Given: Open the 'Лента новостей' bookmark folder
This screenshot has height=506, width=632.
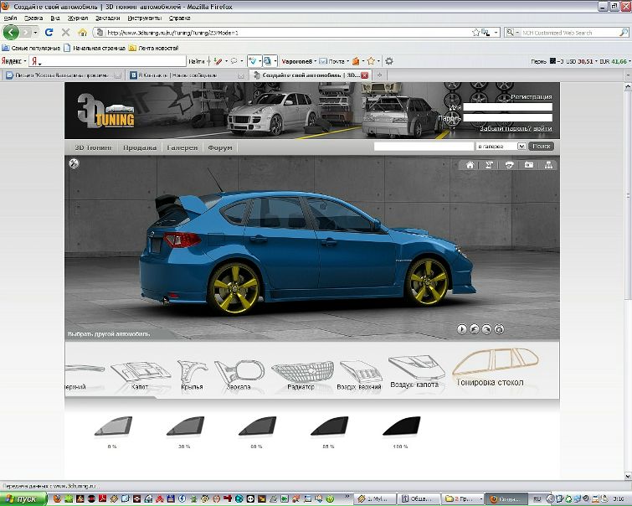Looking at the screenshot, I should [153, 48].
